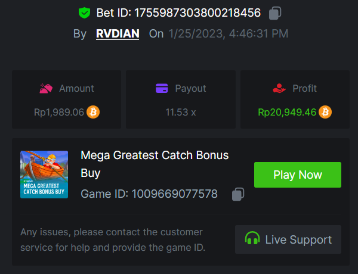This screenshot has height=274, width=358.
Task: Copy the Game ID to clipboard
Action: point(238,194)
